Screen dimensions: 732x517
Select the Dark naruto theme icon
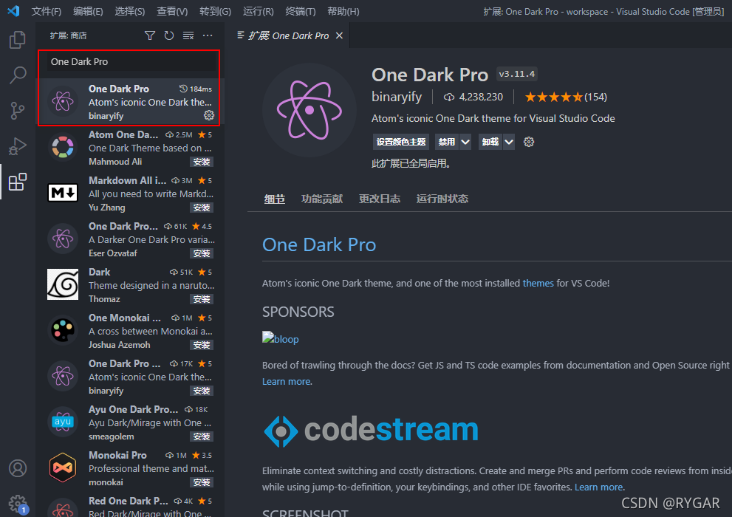(63, 284)
